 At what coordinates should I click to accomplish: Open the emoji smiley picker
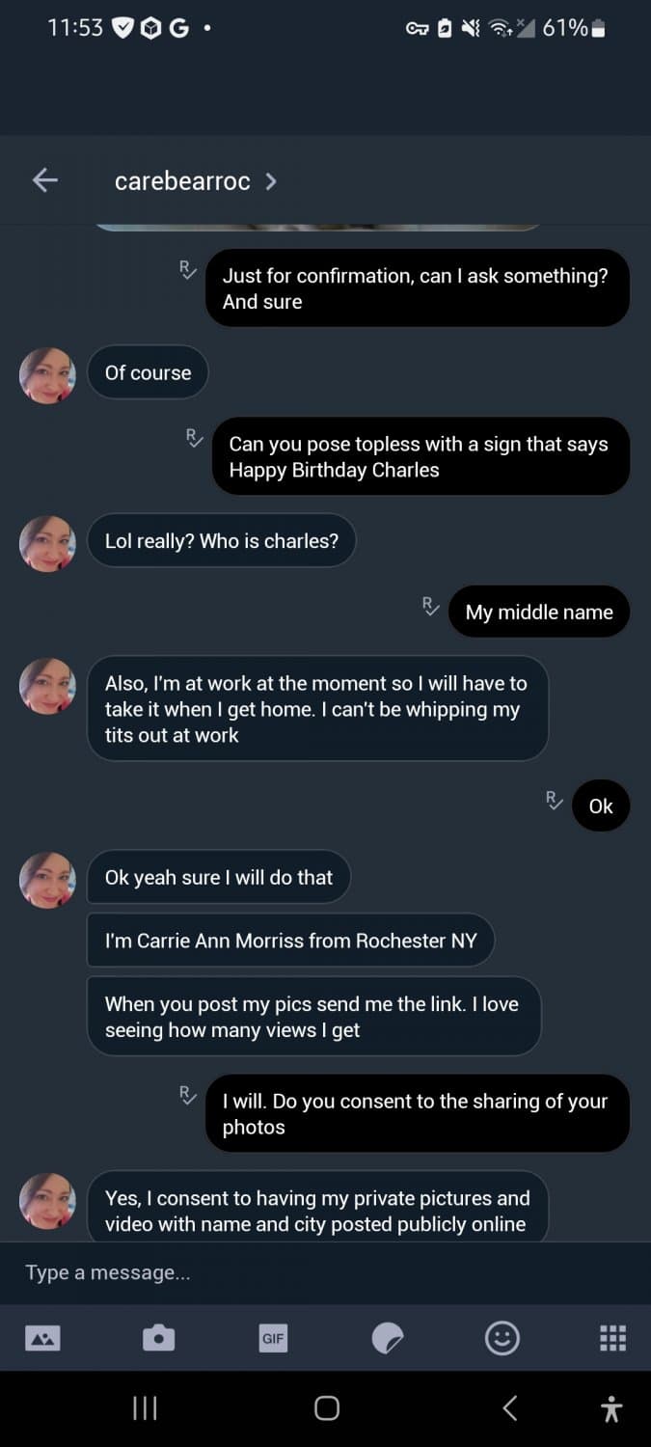pyautogui.click(x=502, y=1338)
